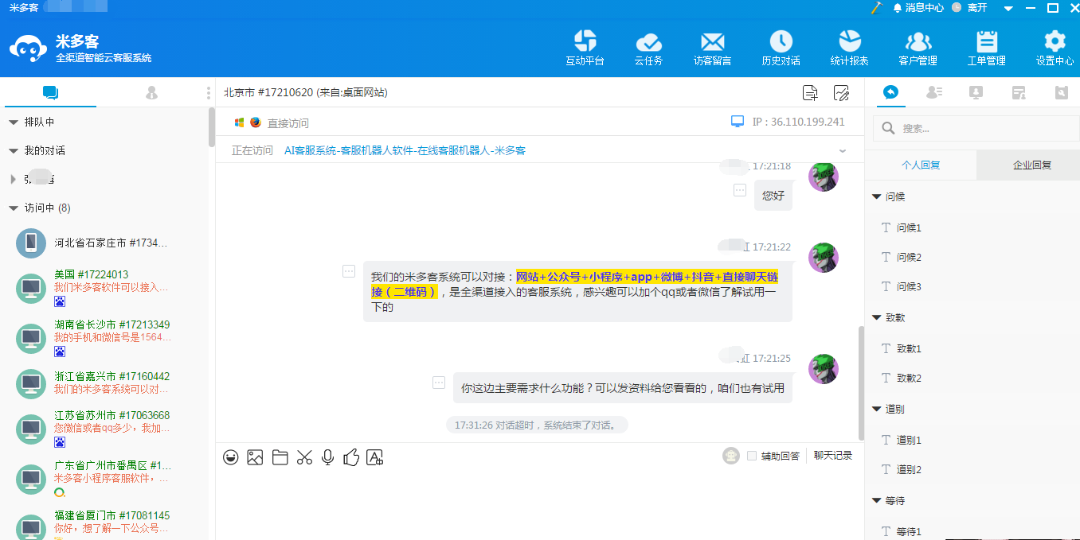Click the scissors screenshot icon

(x=304, y=457)
